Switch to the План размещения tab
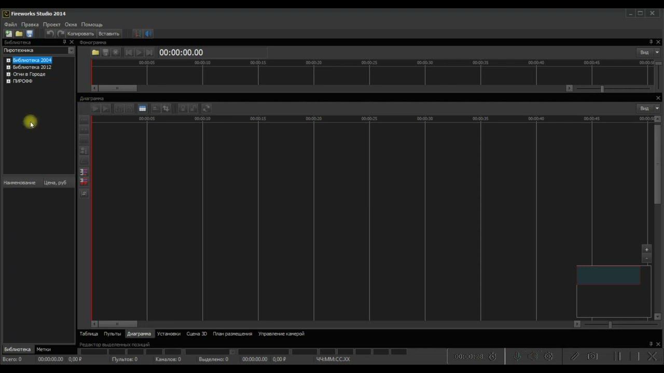Image resolution: width=664 pixels, height=373 pixels. point(232,334)
